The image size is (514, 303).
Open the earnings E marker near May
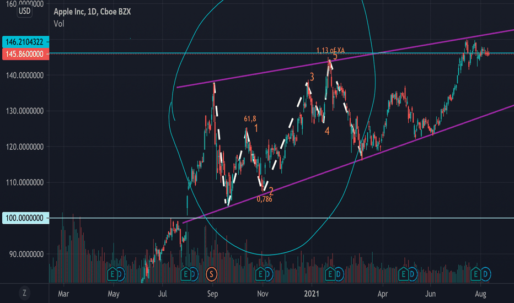pyautogui.click(x=113, y=274)
